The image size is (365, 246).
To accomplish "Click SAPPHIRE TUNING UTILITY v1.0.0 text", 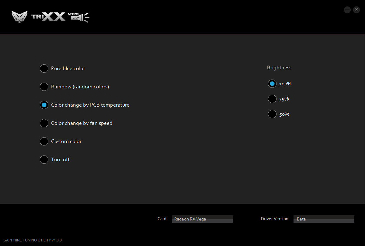I will click(x=33, y=240).
